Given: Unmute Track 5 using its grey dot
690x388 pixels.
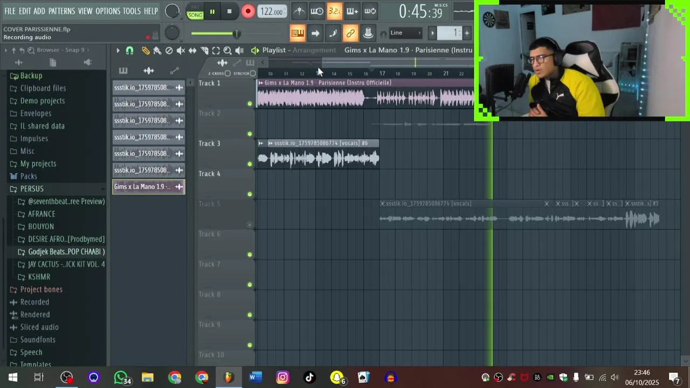Looking at the screenshot, I should (x=250, y=225).
